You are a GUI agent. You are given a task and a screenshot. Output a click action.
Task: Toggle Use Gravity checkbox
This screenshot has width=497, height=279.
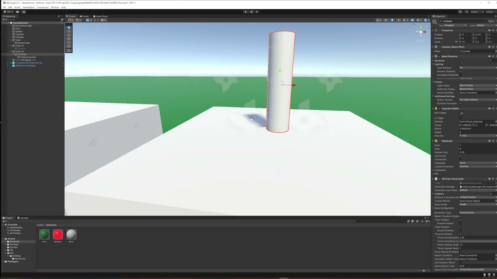tap(461, 156)
